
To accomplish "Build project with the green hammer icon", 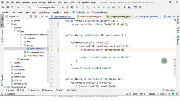I will pyautogui.click(x=29, y=7).
